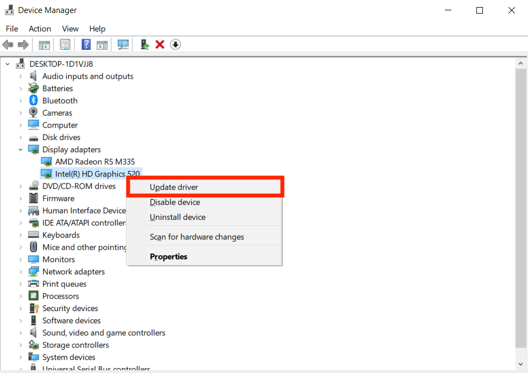Select the AMD Radeon R5 M335 adapter
This screenshot has width=528, height=373.
pos(86,162)
